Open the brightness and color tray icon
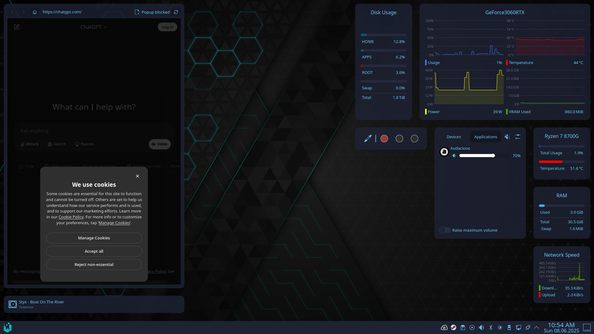This screenshot has height=334, width=594. [500, 328]
